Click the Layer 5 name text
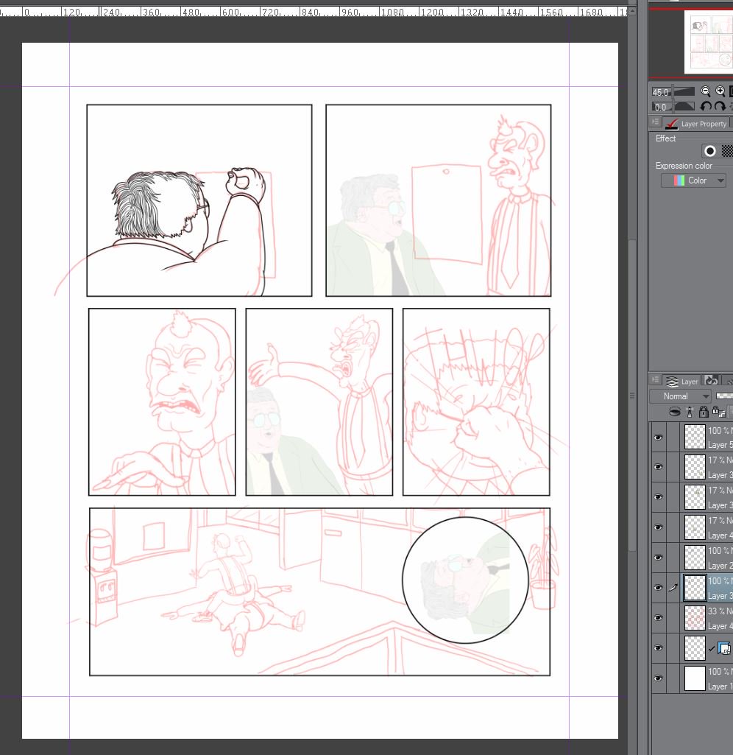 click(x=720, y=445)
